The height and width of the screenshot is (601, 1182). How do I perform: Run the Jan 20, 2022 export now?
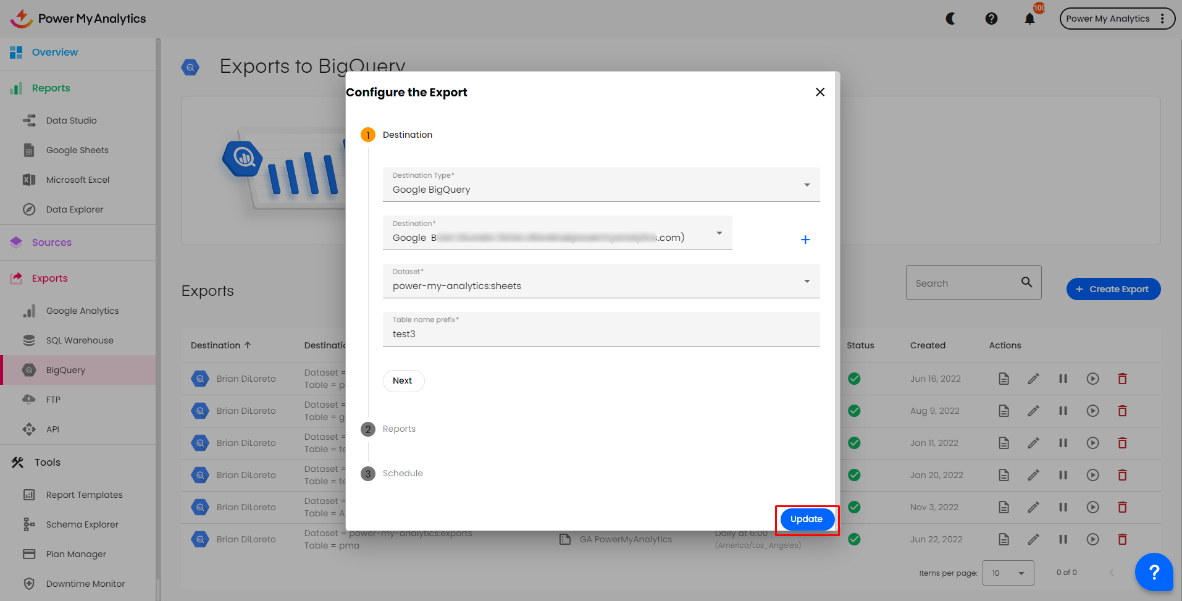[x=1092, y=475]
